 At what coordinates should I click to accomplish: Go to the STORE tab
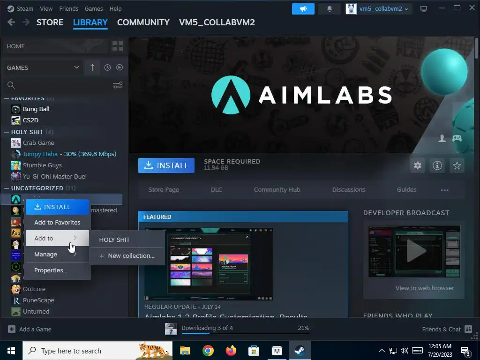click(x=50, y=22)
